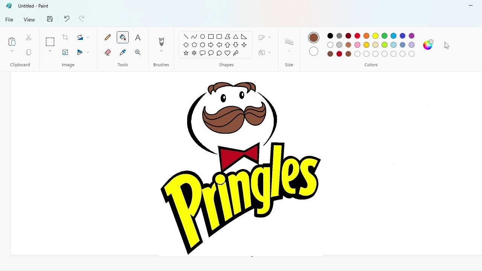Viewport: 482px width, 271px height.
Task: Click the Brushes tool icon
Action: tap(162, 41)
